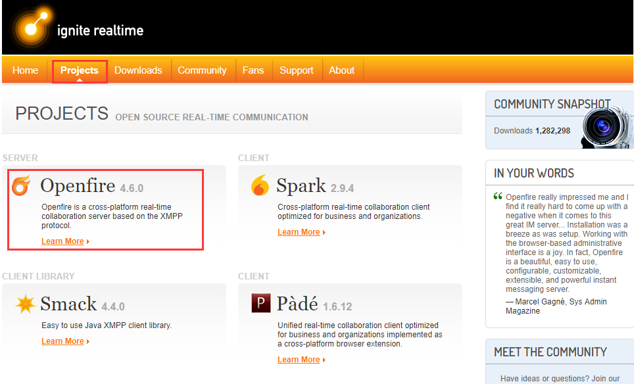Click the Marcel Gagné attribution text
The height and width of the screenshot is (384, 634).
556,306
